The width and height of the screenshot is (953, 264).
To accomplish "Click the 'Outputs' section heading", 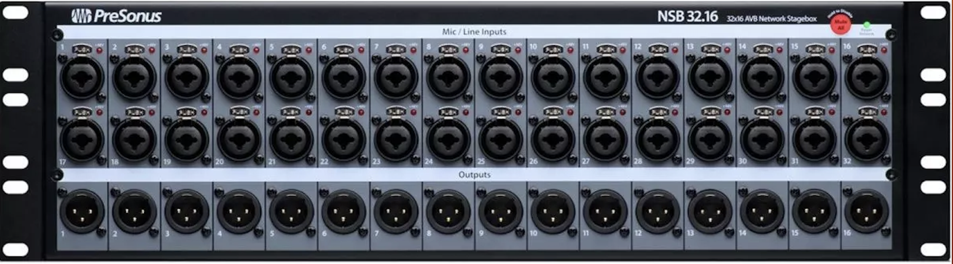I will point(474,175).
